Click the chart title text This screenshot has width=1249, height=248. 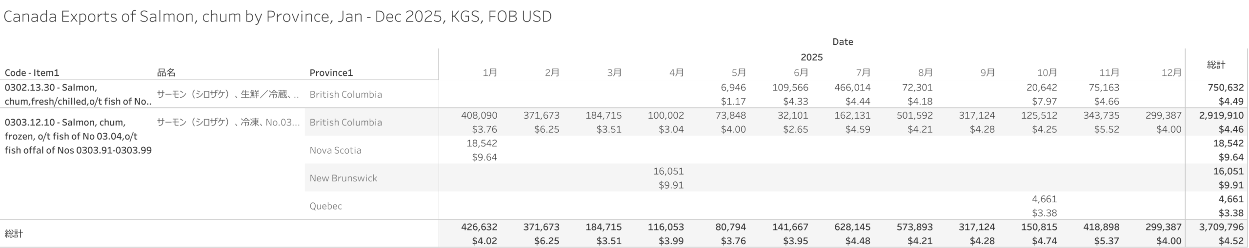277,17
